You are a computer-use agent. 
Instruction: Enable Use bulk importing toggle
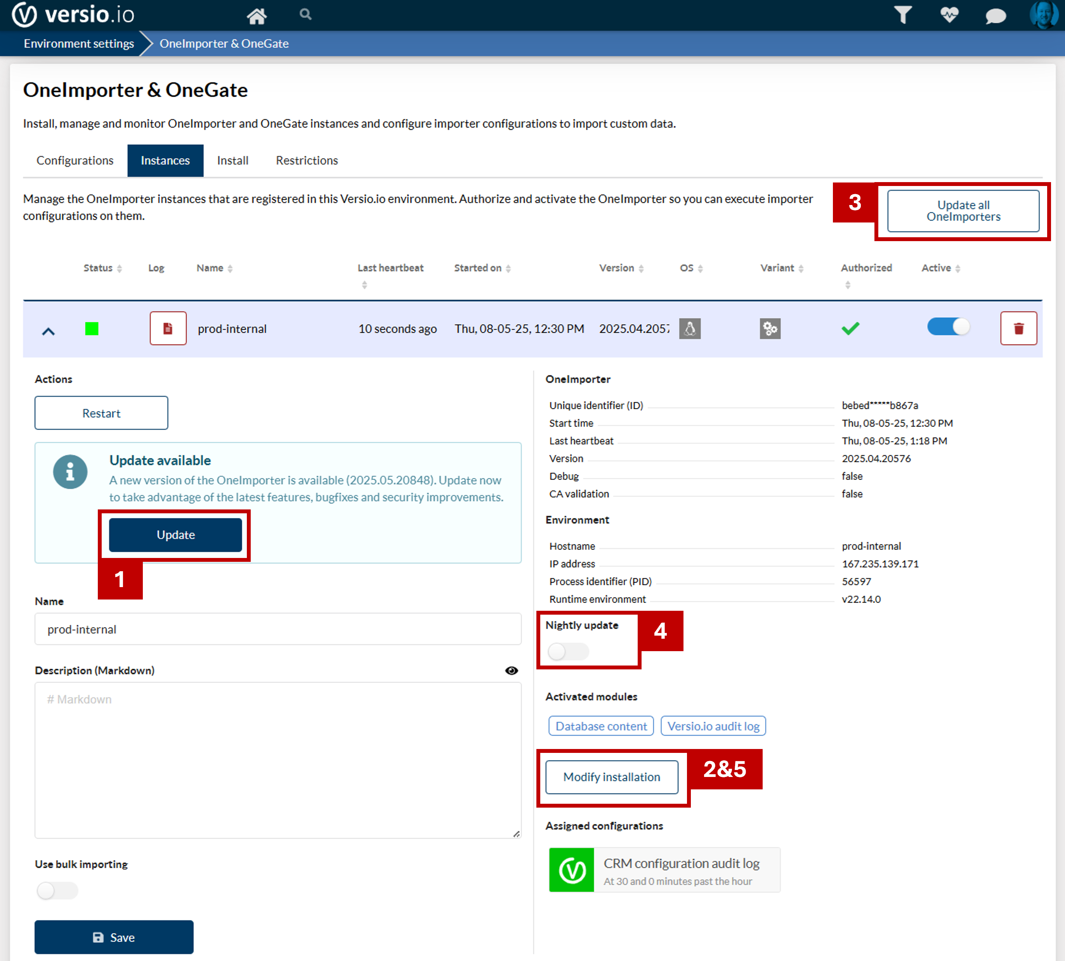[57, 891]
